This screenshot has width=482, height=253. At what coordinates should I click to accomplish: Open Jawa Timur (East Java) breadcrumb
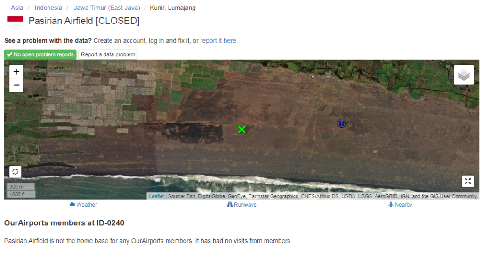pyautogui.click(x=106, y=8)
